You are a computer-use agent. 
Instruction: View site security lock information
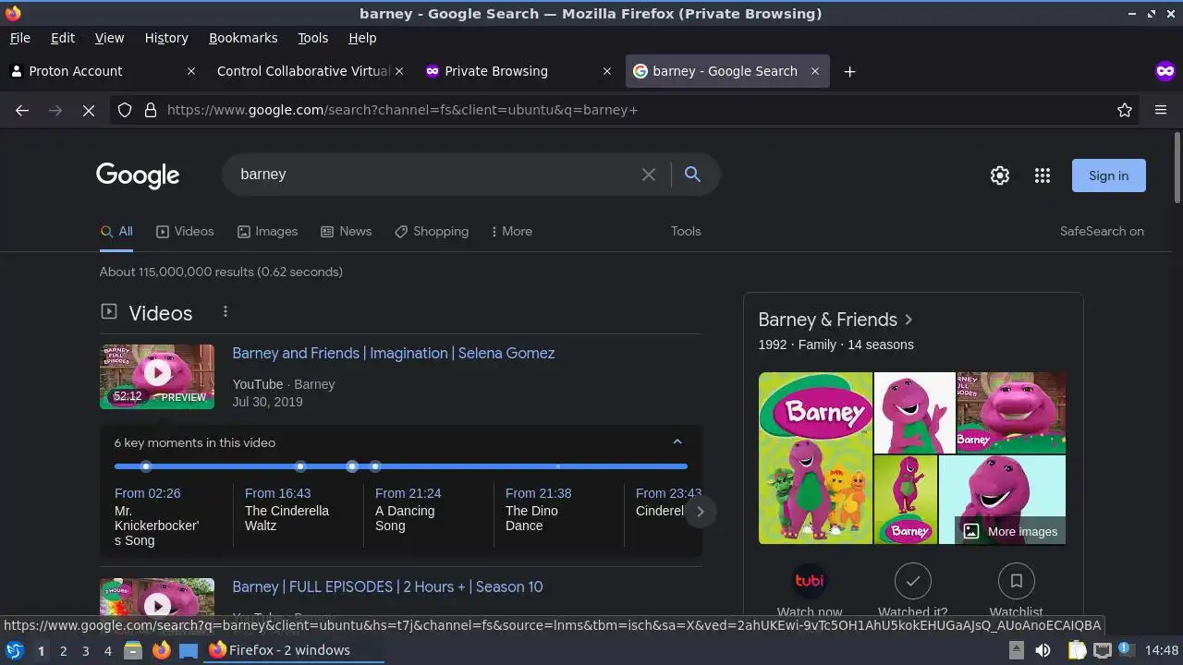click(151, 110)
